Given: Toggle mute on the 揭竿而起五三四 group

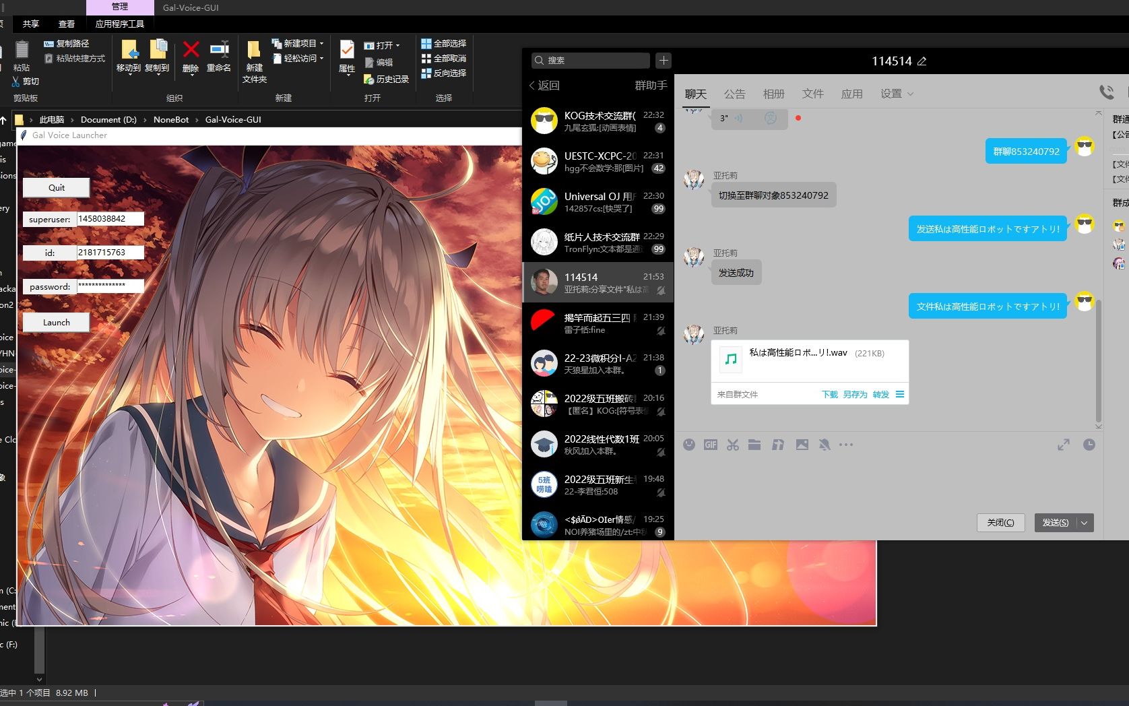Looking at the screenshot, I should click(x=661, y=331).
